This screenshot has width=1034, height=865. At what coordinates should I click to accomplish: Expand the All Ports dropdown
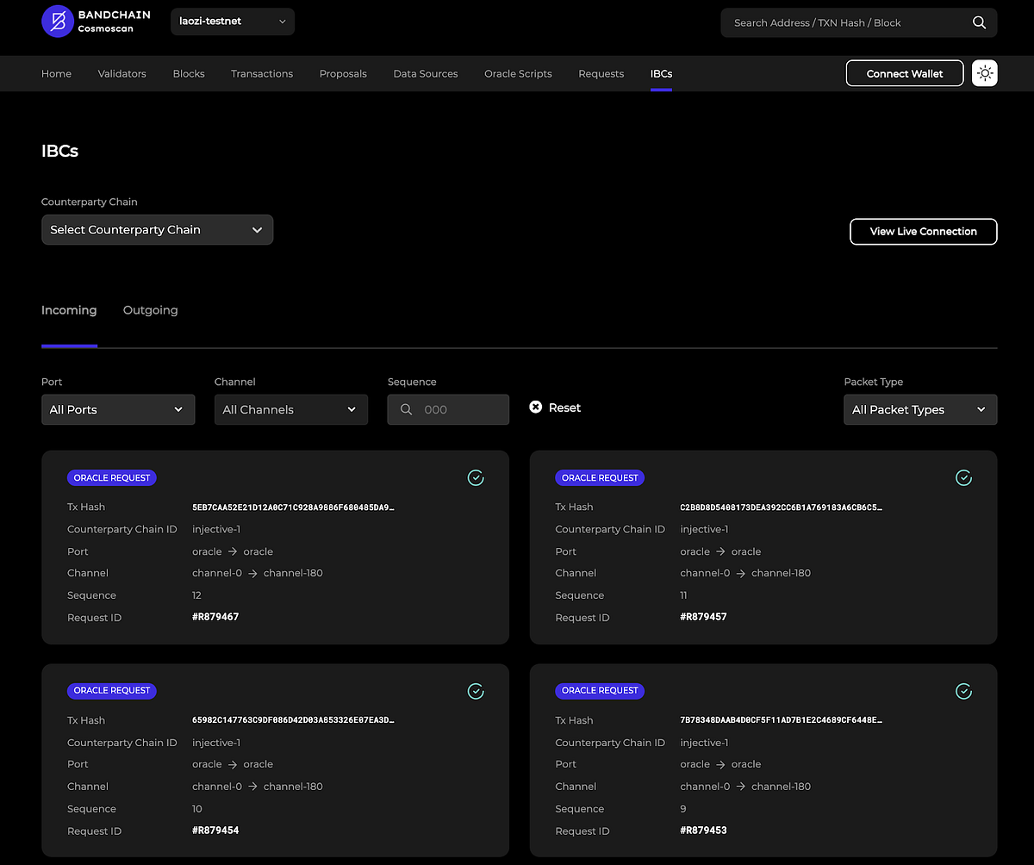click(x=118, y=409)
